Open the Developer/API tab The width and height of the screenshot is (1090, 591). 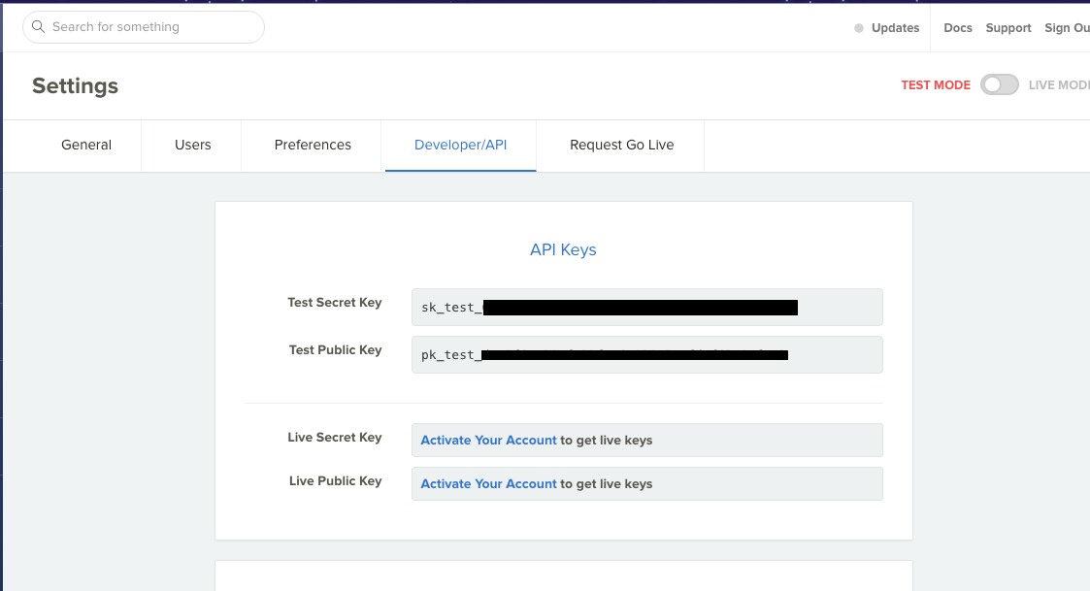(x=459, y=145)
